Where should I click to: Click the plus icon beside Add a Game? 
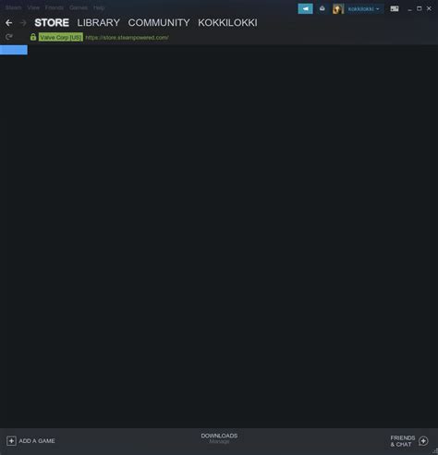click(x=11, y=441)
